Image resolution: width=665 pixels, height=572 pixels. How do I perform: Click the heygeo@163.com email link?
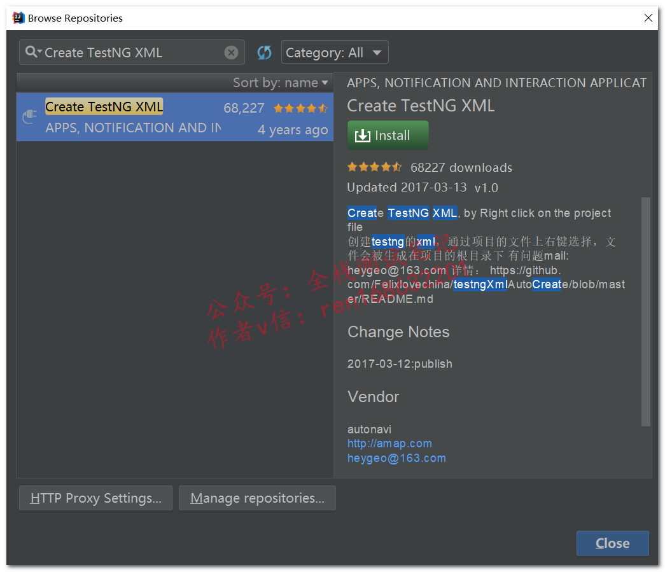point(396,458)
